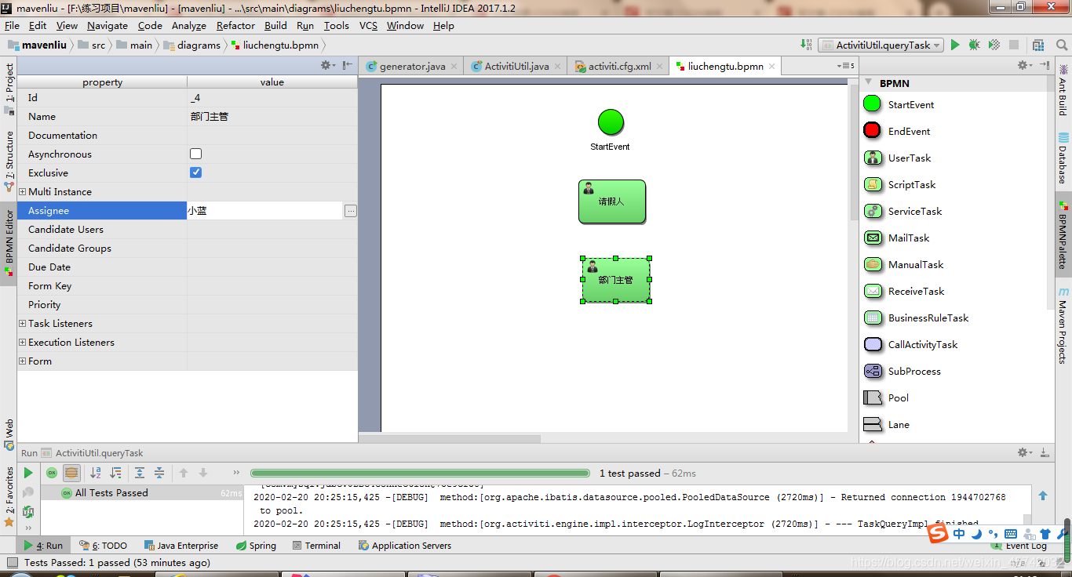The width and height of the screenshot is (1072, 577).
Task: Sort test results by duration
Action: coord(115,473)
